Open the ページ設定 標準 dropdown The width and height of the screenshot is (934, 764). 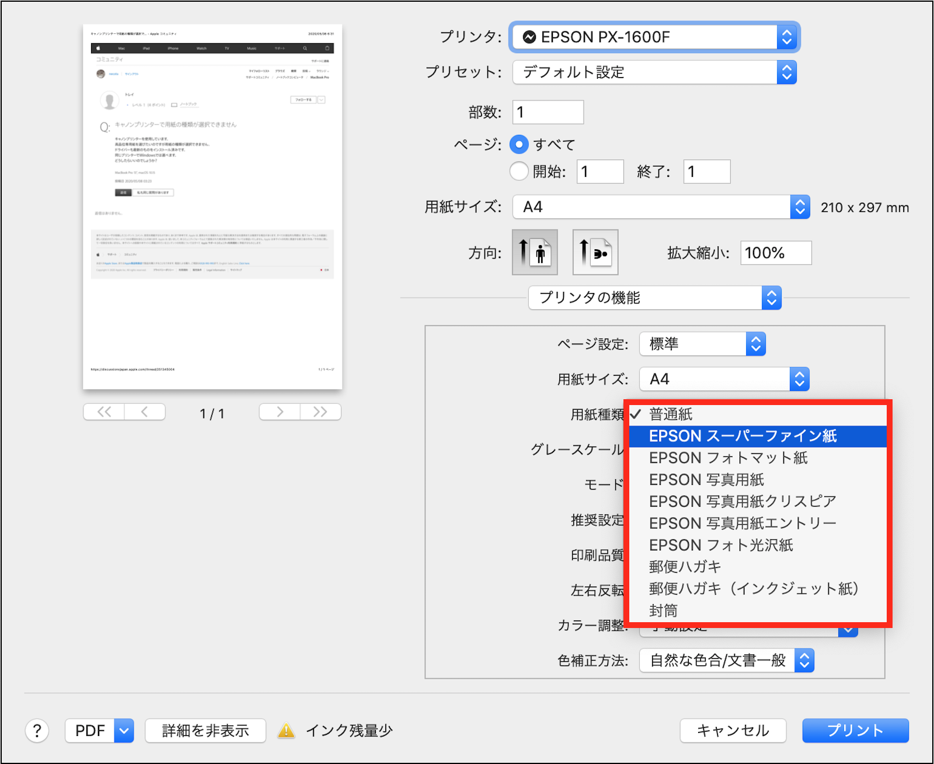702,344
